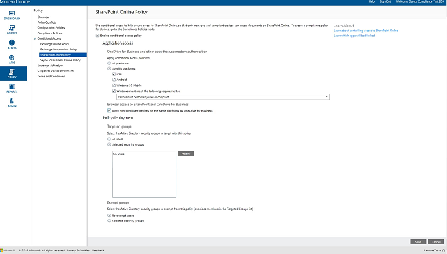Open Terms and Conditions node
This screenshot has width=447, height=254.
tap(51, 76)
